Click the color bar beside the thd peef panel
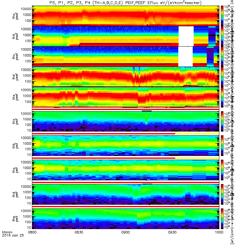 pos(222,77)
